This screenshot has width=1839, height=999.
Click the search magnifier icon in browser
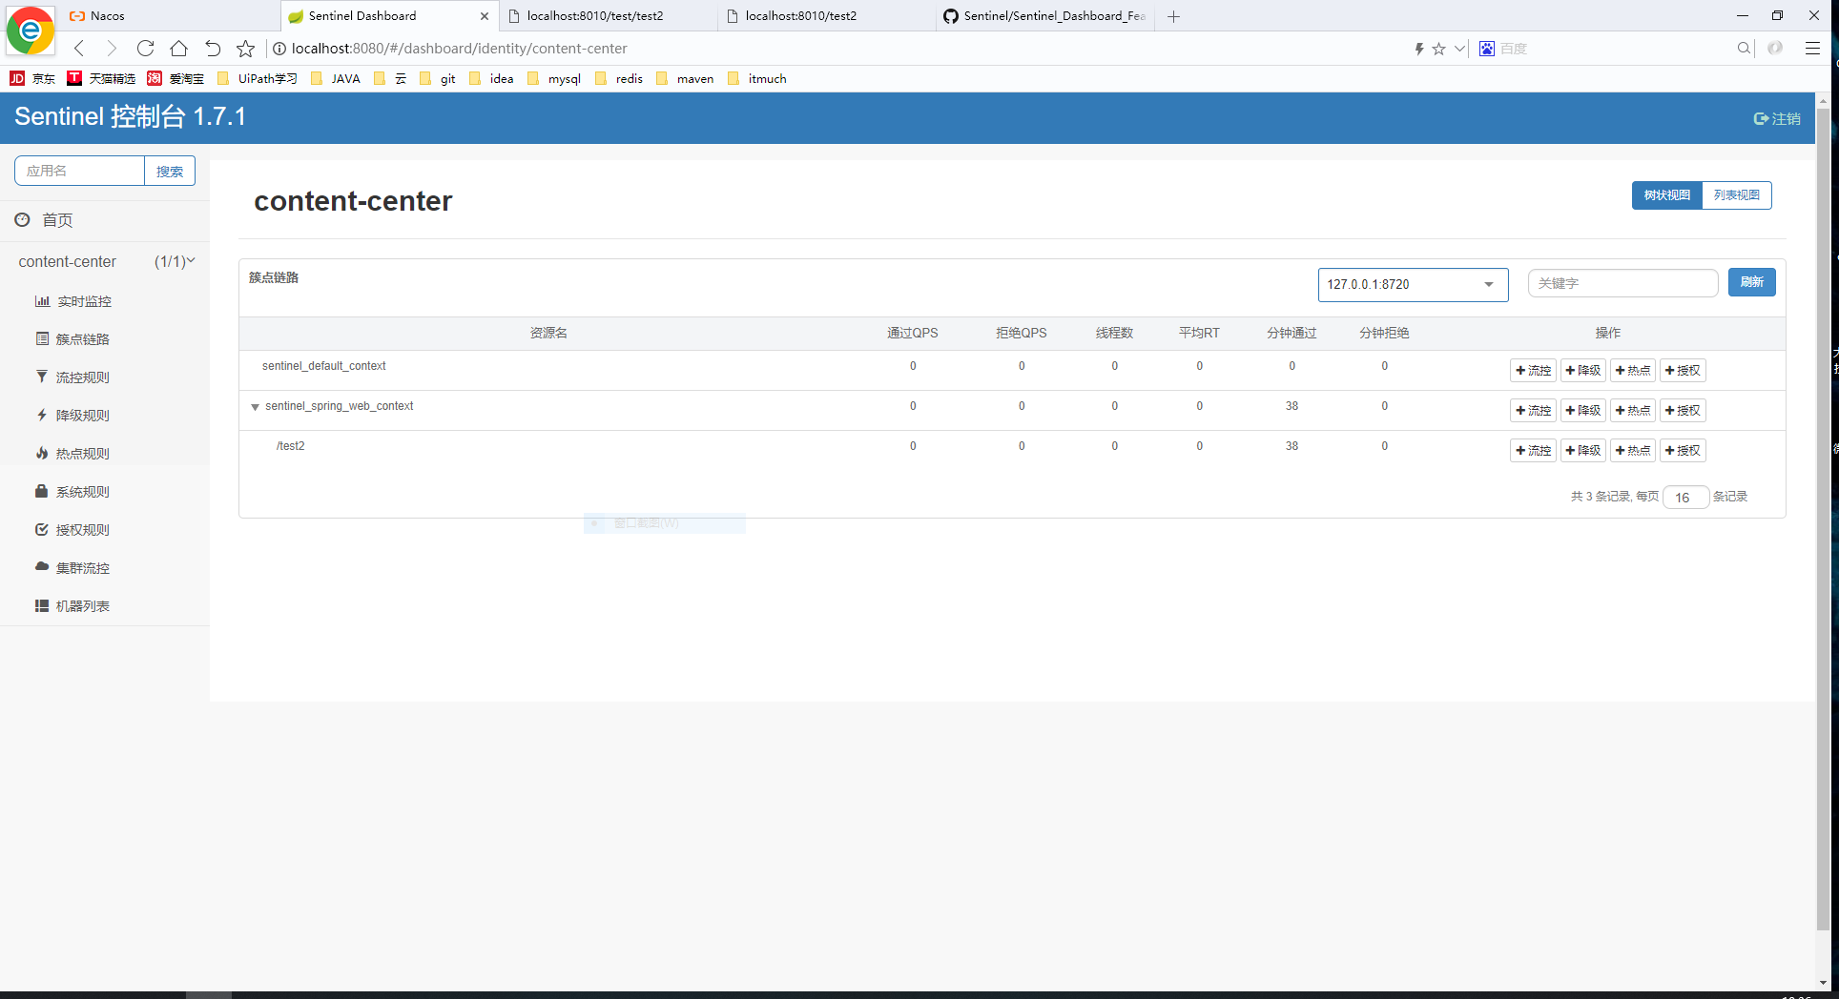point(1744,49)
